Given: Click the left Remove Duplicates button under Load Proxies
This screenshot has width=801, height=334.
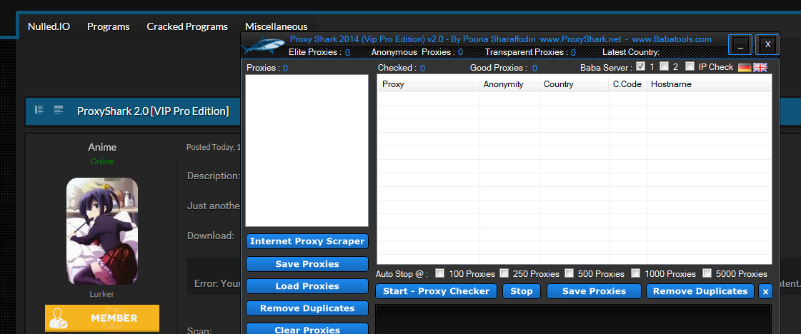Looking at the screenshot, I should pos(307,308).
